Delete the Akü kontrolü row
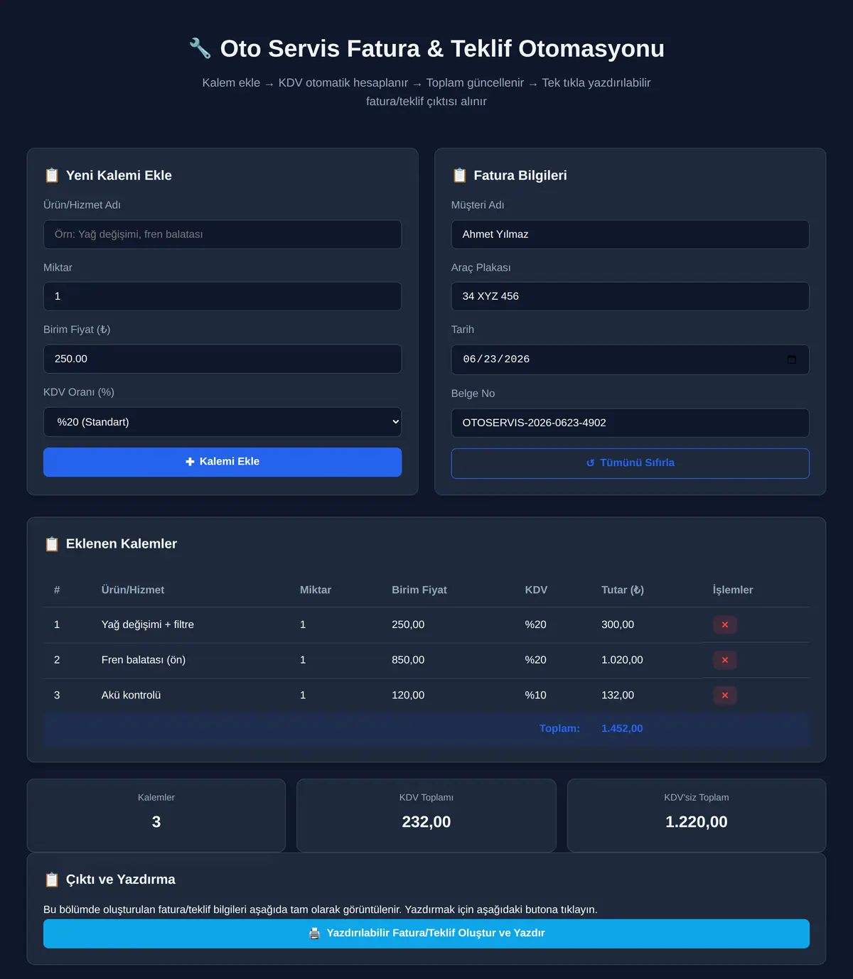853x979 pixels. 724,696
